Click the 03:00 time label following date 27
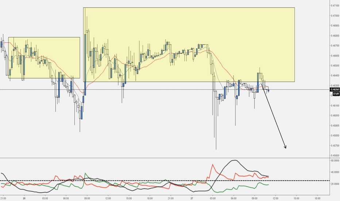Viewport: 340px width, 201px height. tap(213, 198)
